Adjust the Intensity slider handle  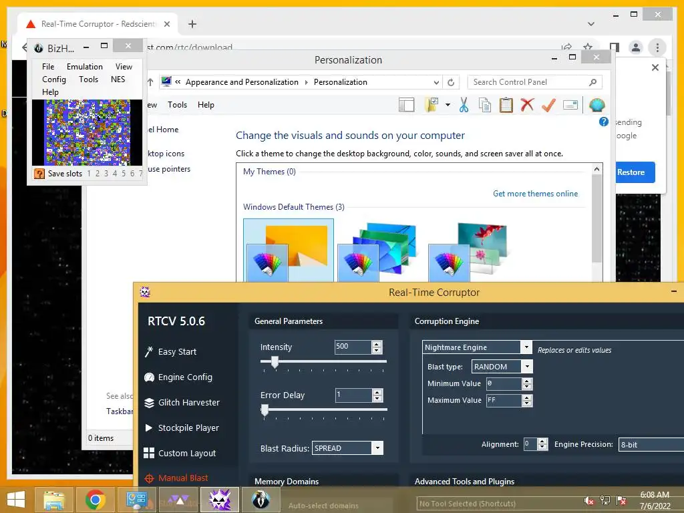[x=275, y=362]
